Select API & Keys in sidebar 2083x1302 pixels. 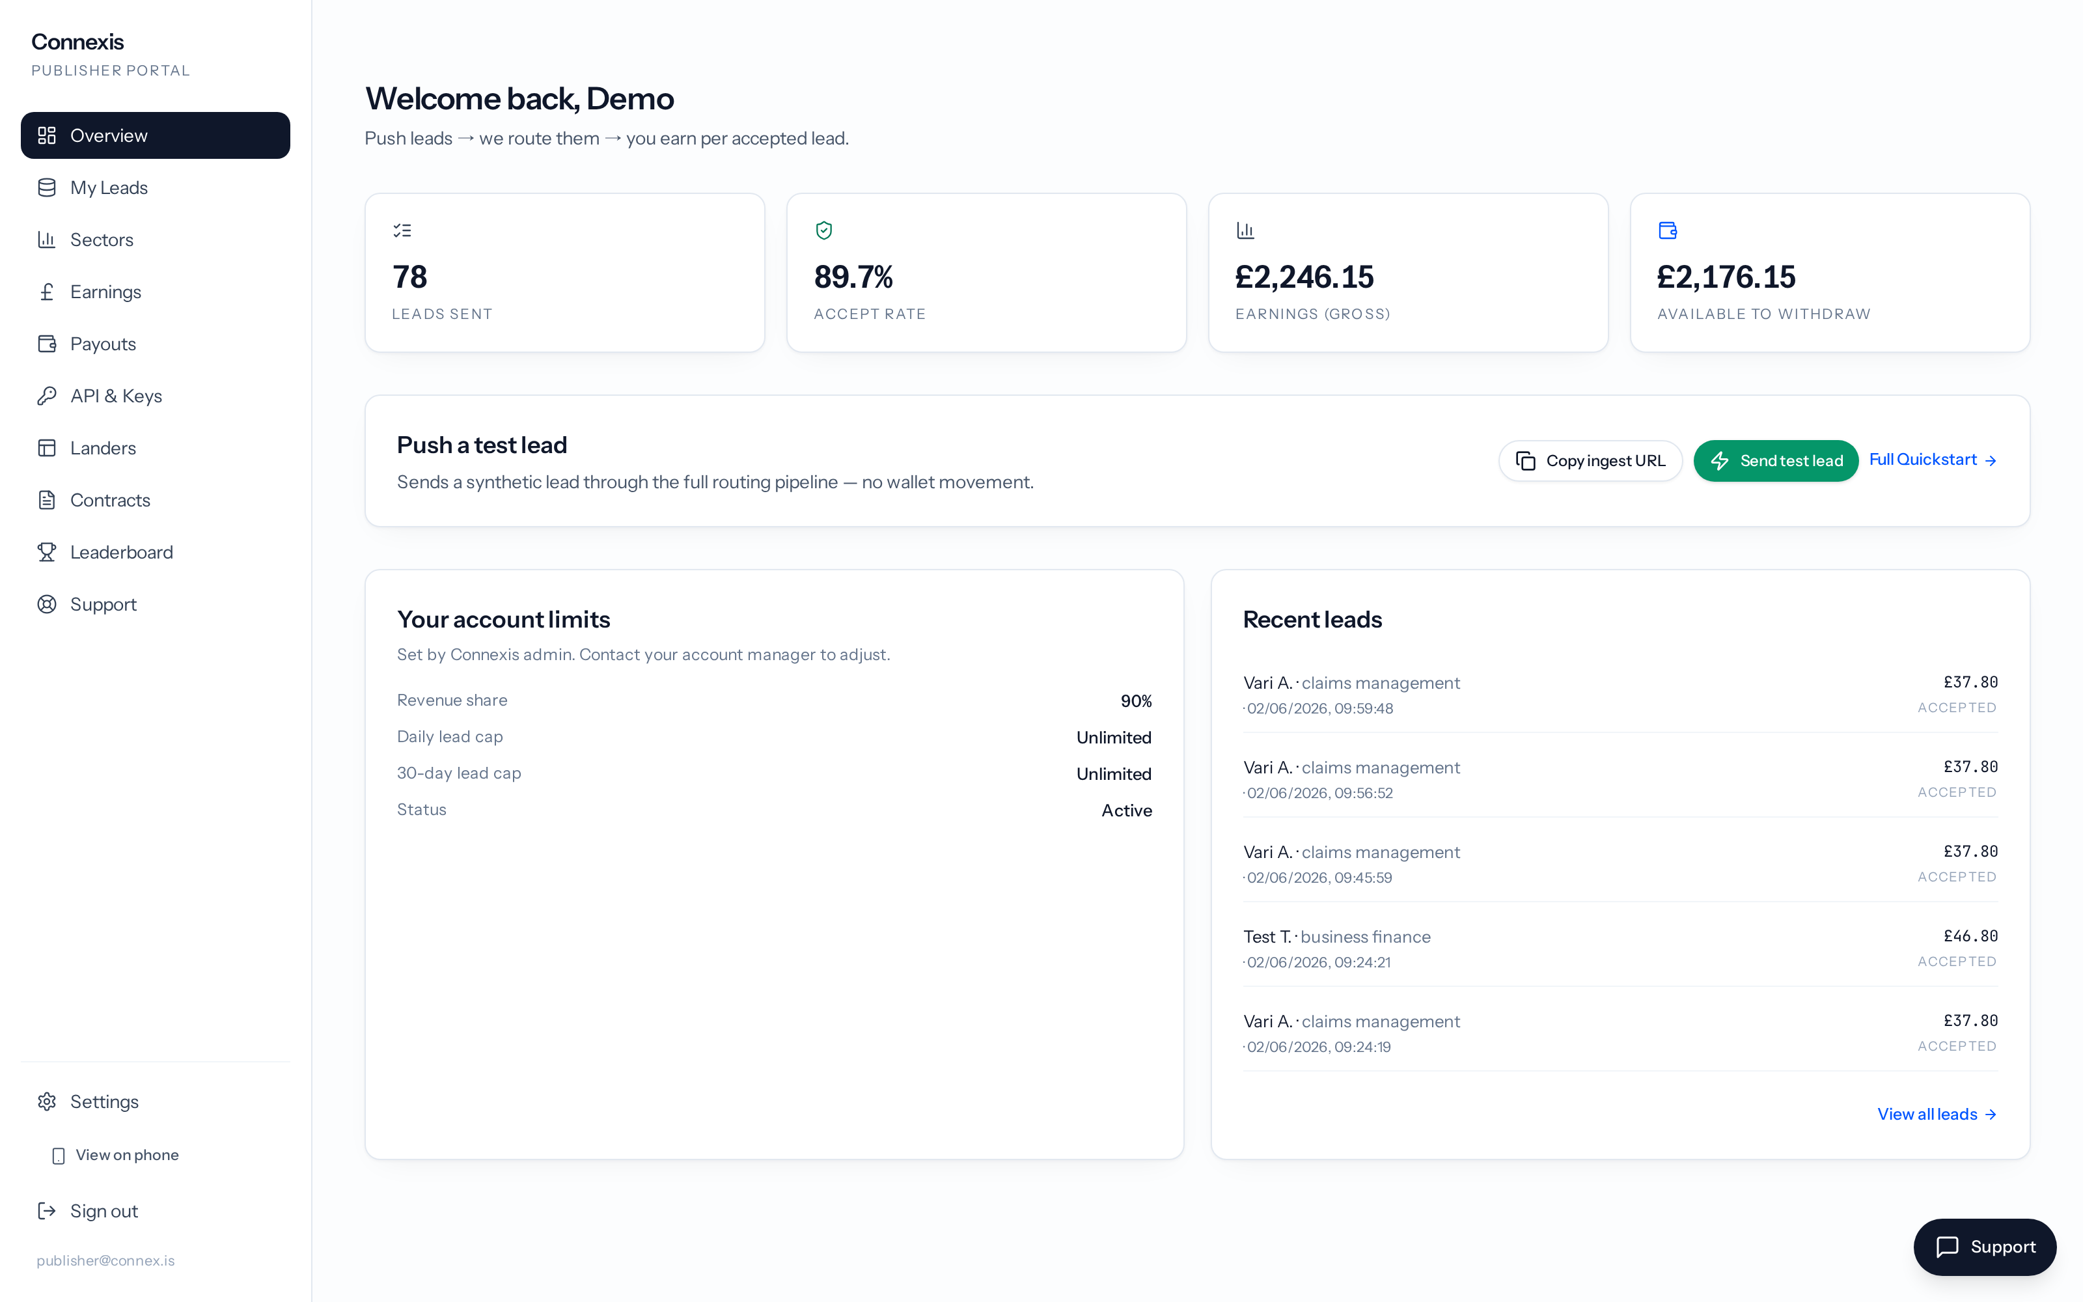coord(155,396)
